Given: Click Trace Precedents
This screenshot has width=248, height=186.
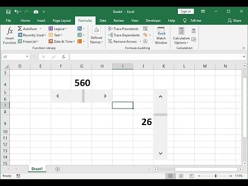Looking at the screenshot, I should tap(123, 29).
